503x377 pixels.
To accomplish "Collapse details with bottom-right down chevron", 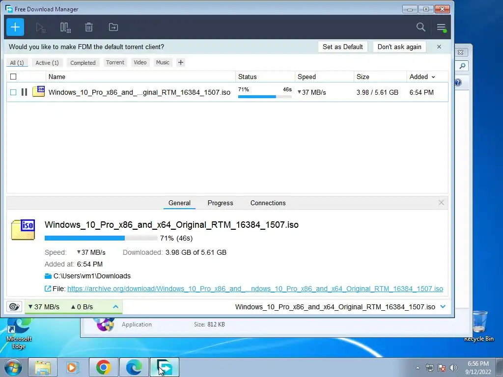I will pyautogui.click(x=443, y=307).
